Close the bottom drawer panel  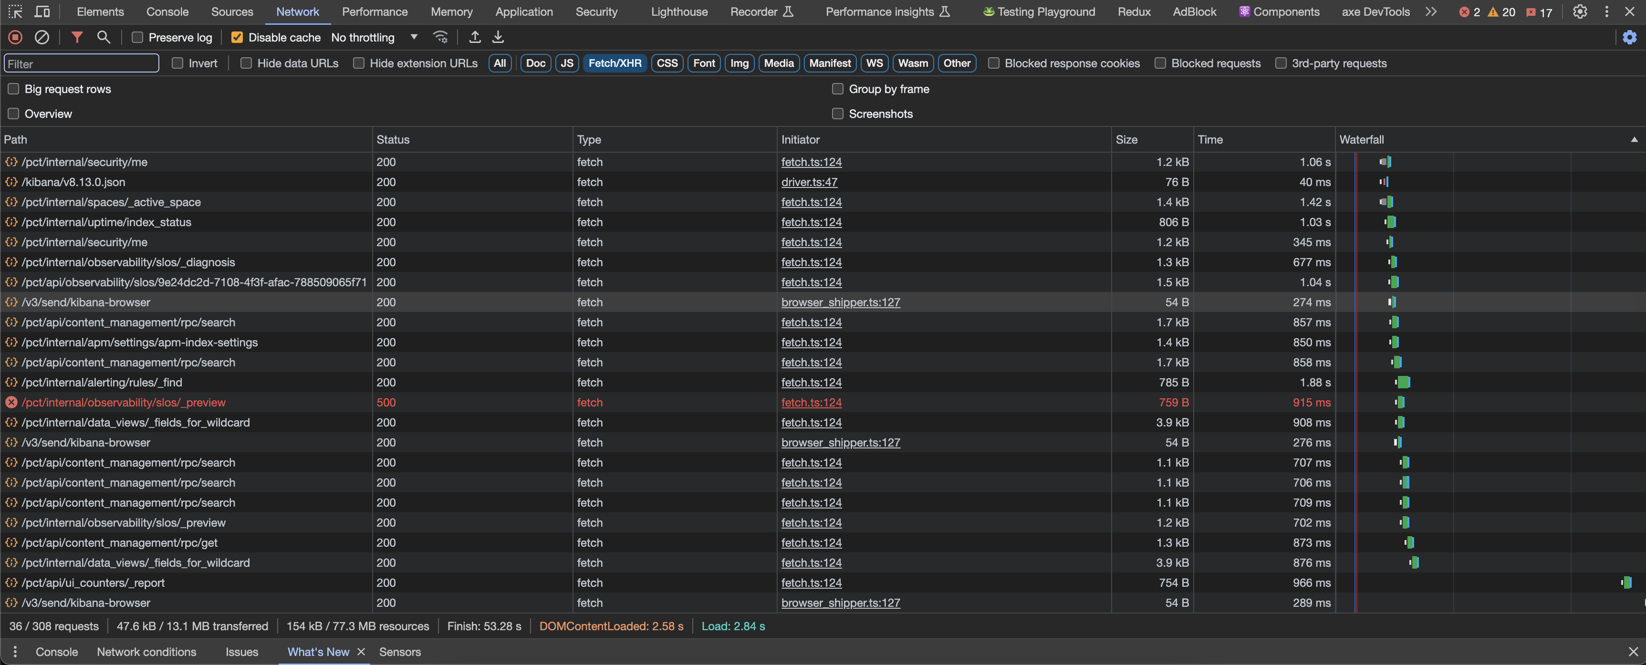pyautogui.click(x=1633, y=652)
